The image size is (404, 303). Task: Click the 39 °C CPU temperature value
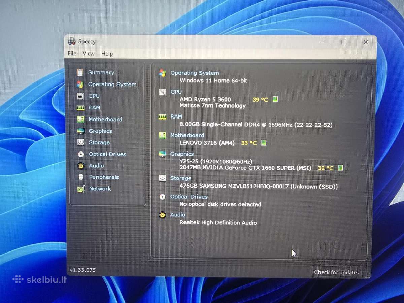tap(260, 100)
